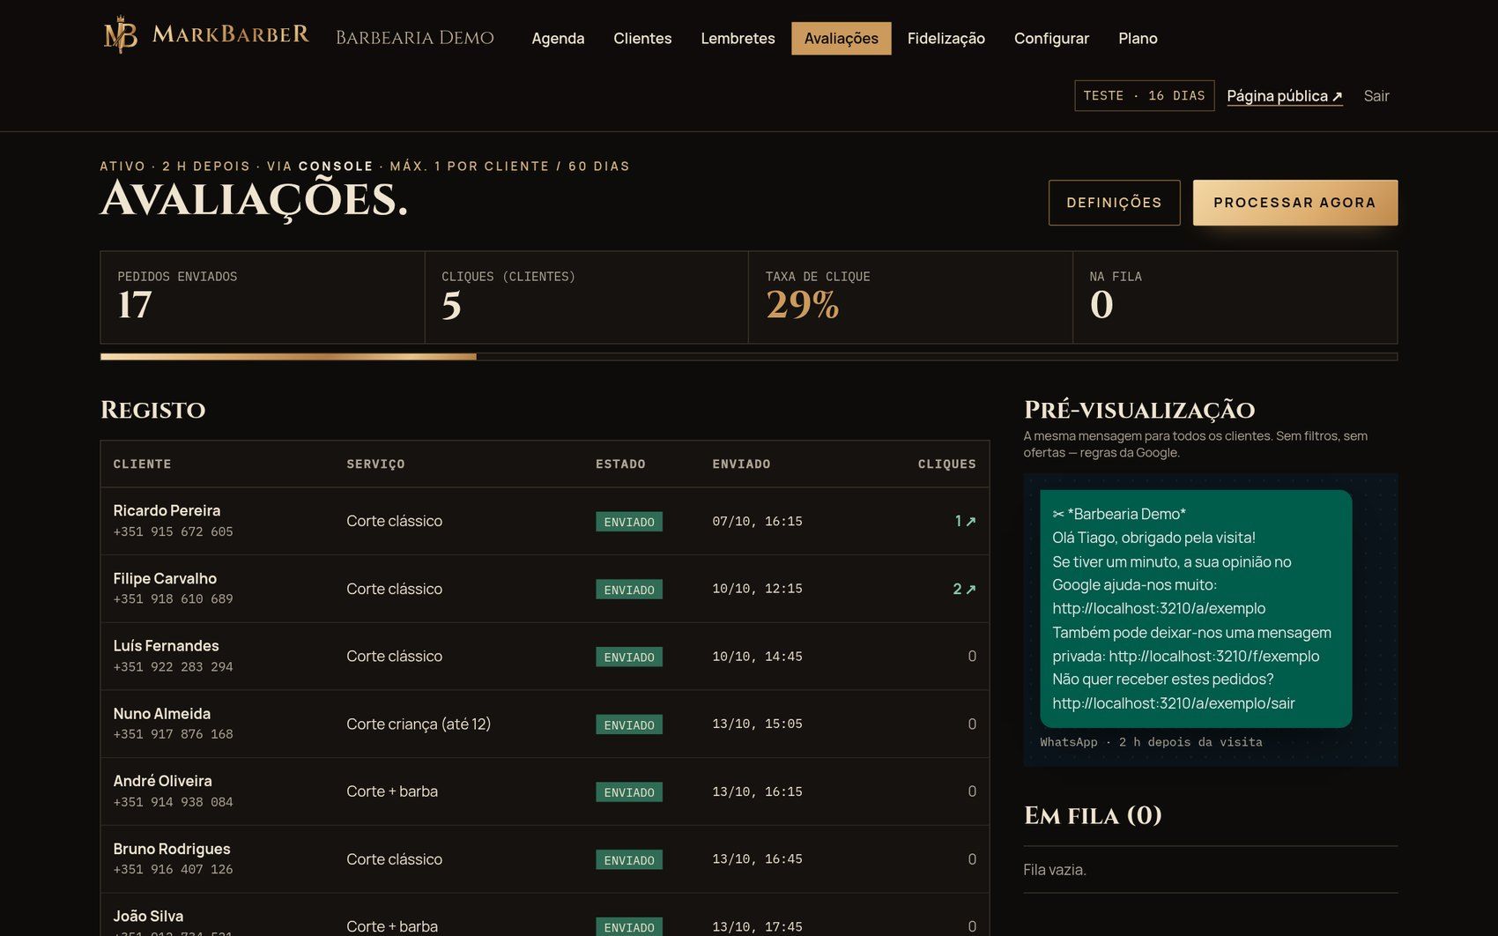The image size is (1498, 936).
Task: Click the click-rate progress bar
Action: point(749,357)
